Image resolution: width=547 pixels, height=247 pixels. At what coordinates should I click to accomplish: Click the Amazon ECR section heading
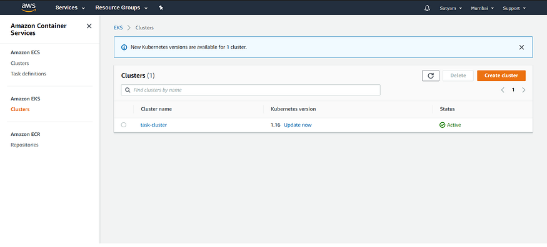[26, 134]
